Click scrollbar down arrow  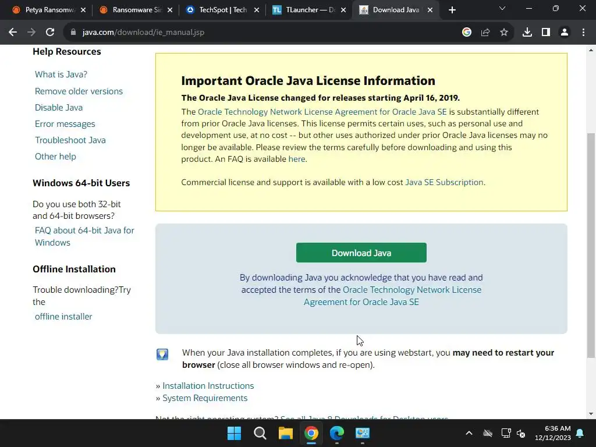click(x=591, y=414)
